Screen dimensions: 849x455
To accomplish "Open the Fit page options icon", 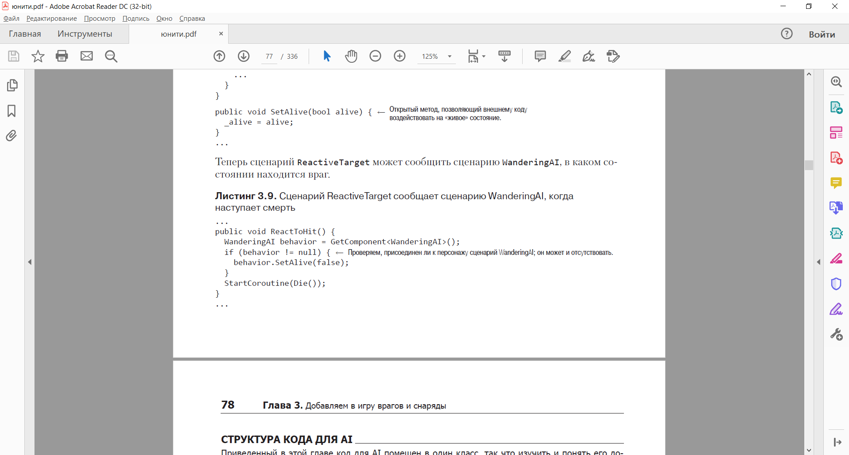I will click(473, 56).
